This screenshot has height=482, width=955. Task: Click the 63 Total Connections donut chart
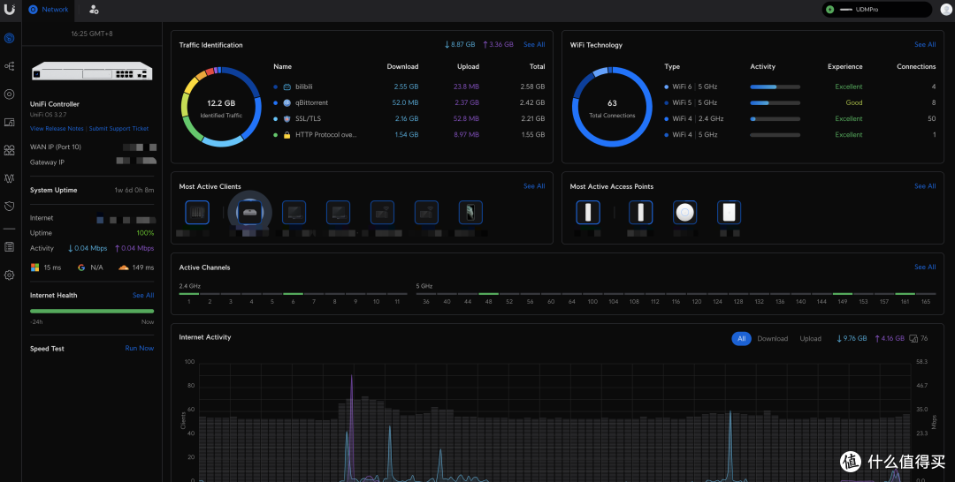click(x=612, y=107)
